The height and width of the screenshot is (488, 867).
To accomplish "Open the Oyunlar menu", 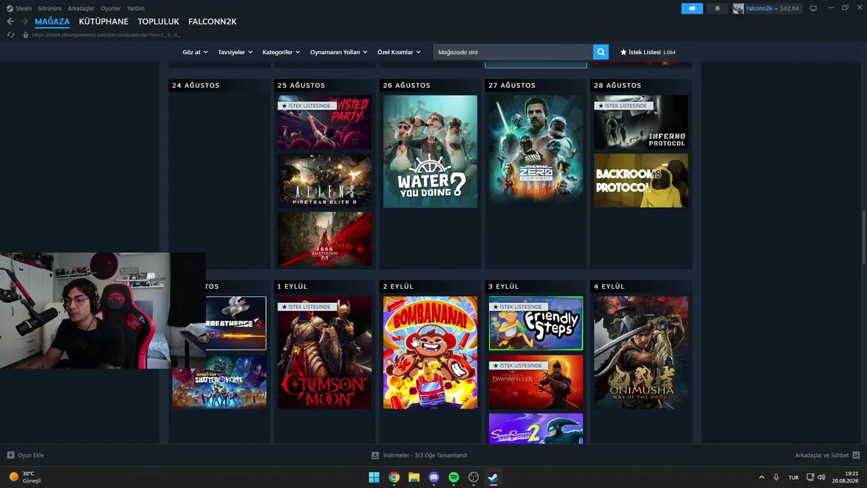I will pos(111,8).
